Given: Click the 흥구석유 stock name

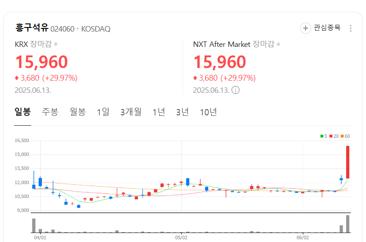Looking at the screenshot, I should coord(32,27).
